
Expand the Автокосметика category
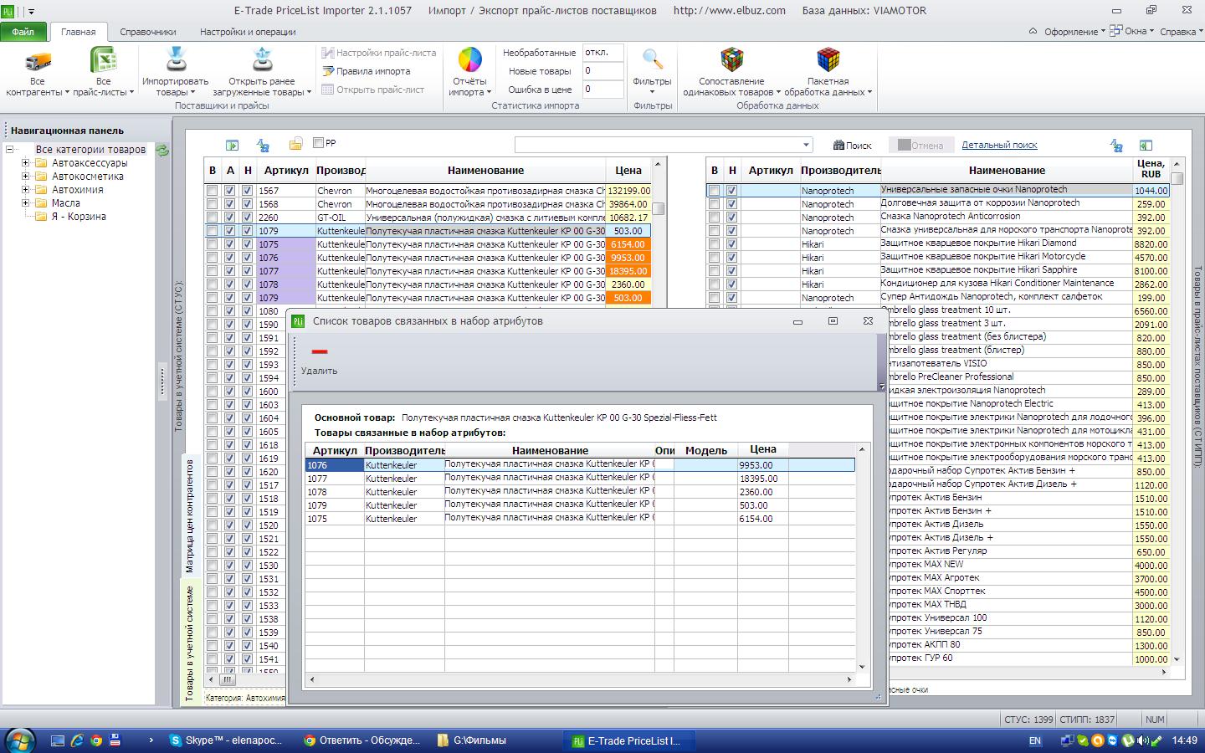(26, 177)
